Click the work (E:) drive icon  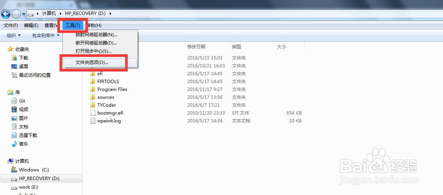[x=15, y=187]
